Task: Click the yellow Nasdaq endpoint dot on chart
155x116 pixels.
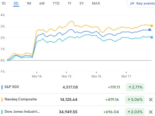Action: point(152,26)
